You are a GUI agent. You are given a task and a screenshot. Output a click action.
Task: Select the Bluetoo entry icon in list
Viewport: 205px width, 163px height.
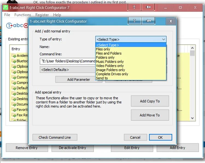click(14, 61)
